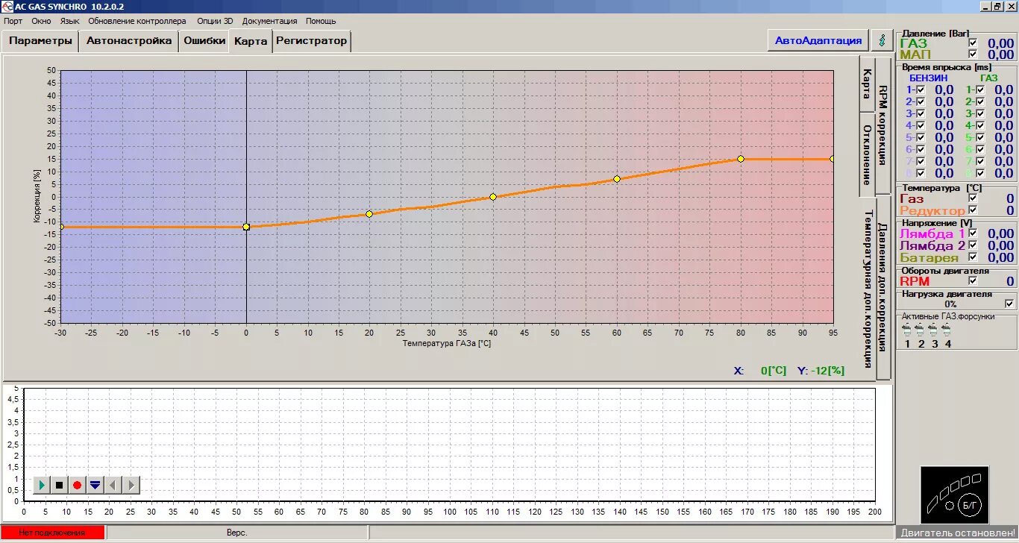Switch to the Автонастройка tab
This screenshot has width=1019, height=543.
[129, 41]
